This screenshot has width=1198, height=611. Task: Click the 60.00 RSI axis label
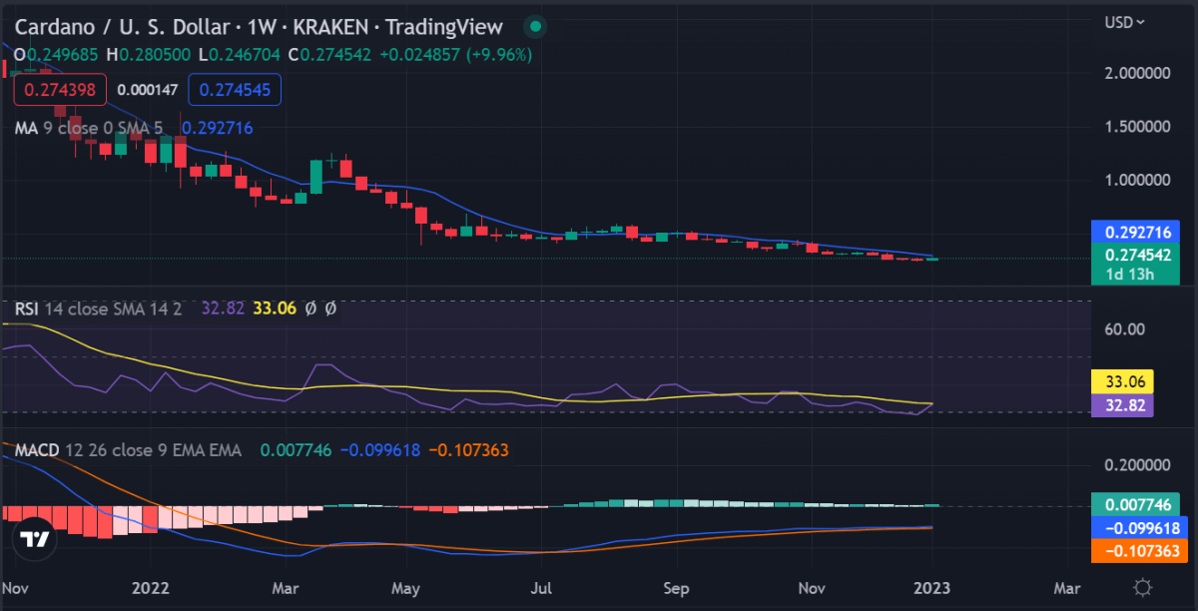pos(1123,328)
